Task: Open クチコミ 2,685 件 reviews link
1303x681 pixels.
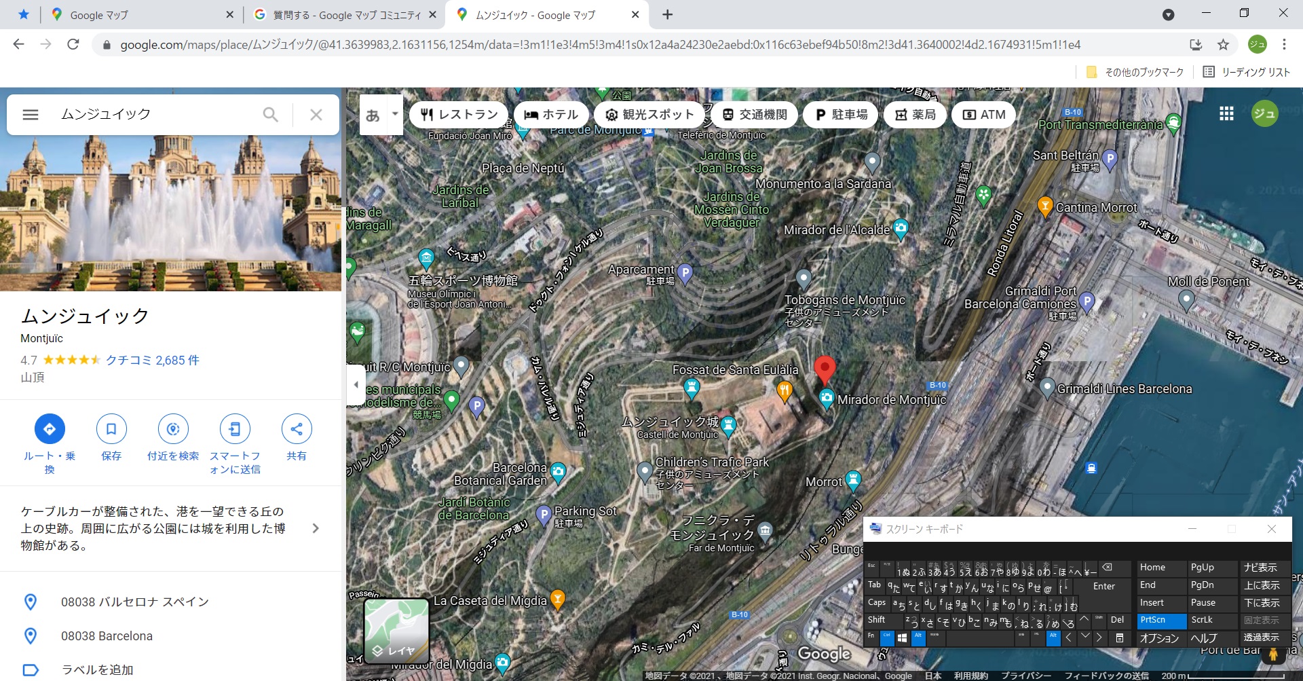Action: tap(152, 360)
